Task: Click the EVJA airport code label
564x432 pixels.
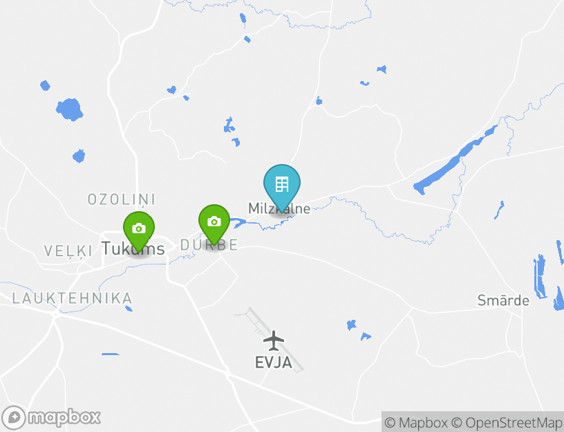Action: pyautogui.click(x=274, y=363)
